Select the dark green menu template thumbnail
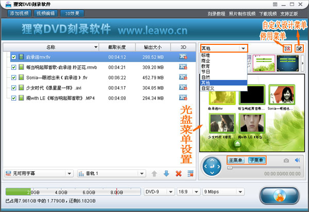The image size is (309, 212). point(288,63)
